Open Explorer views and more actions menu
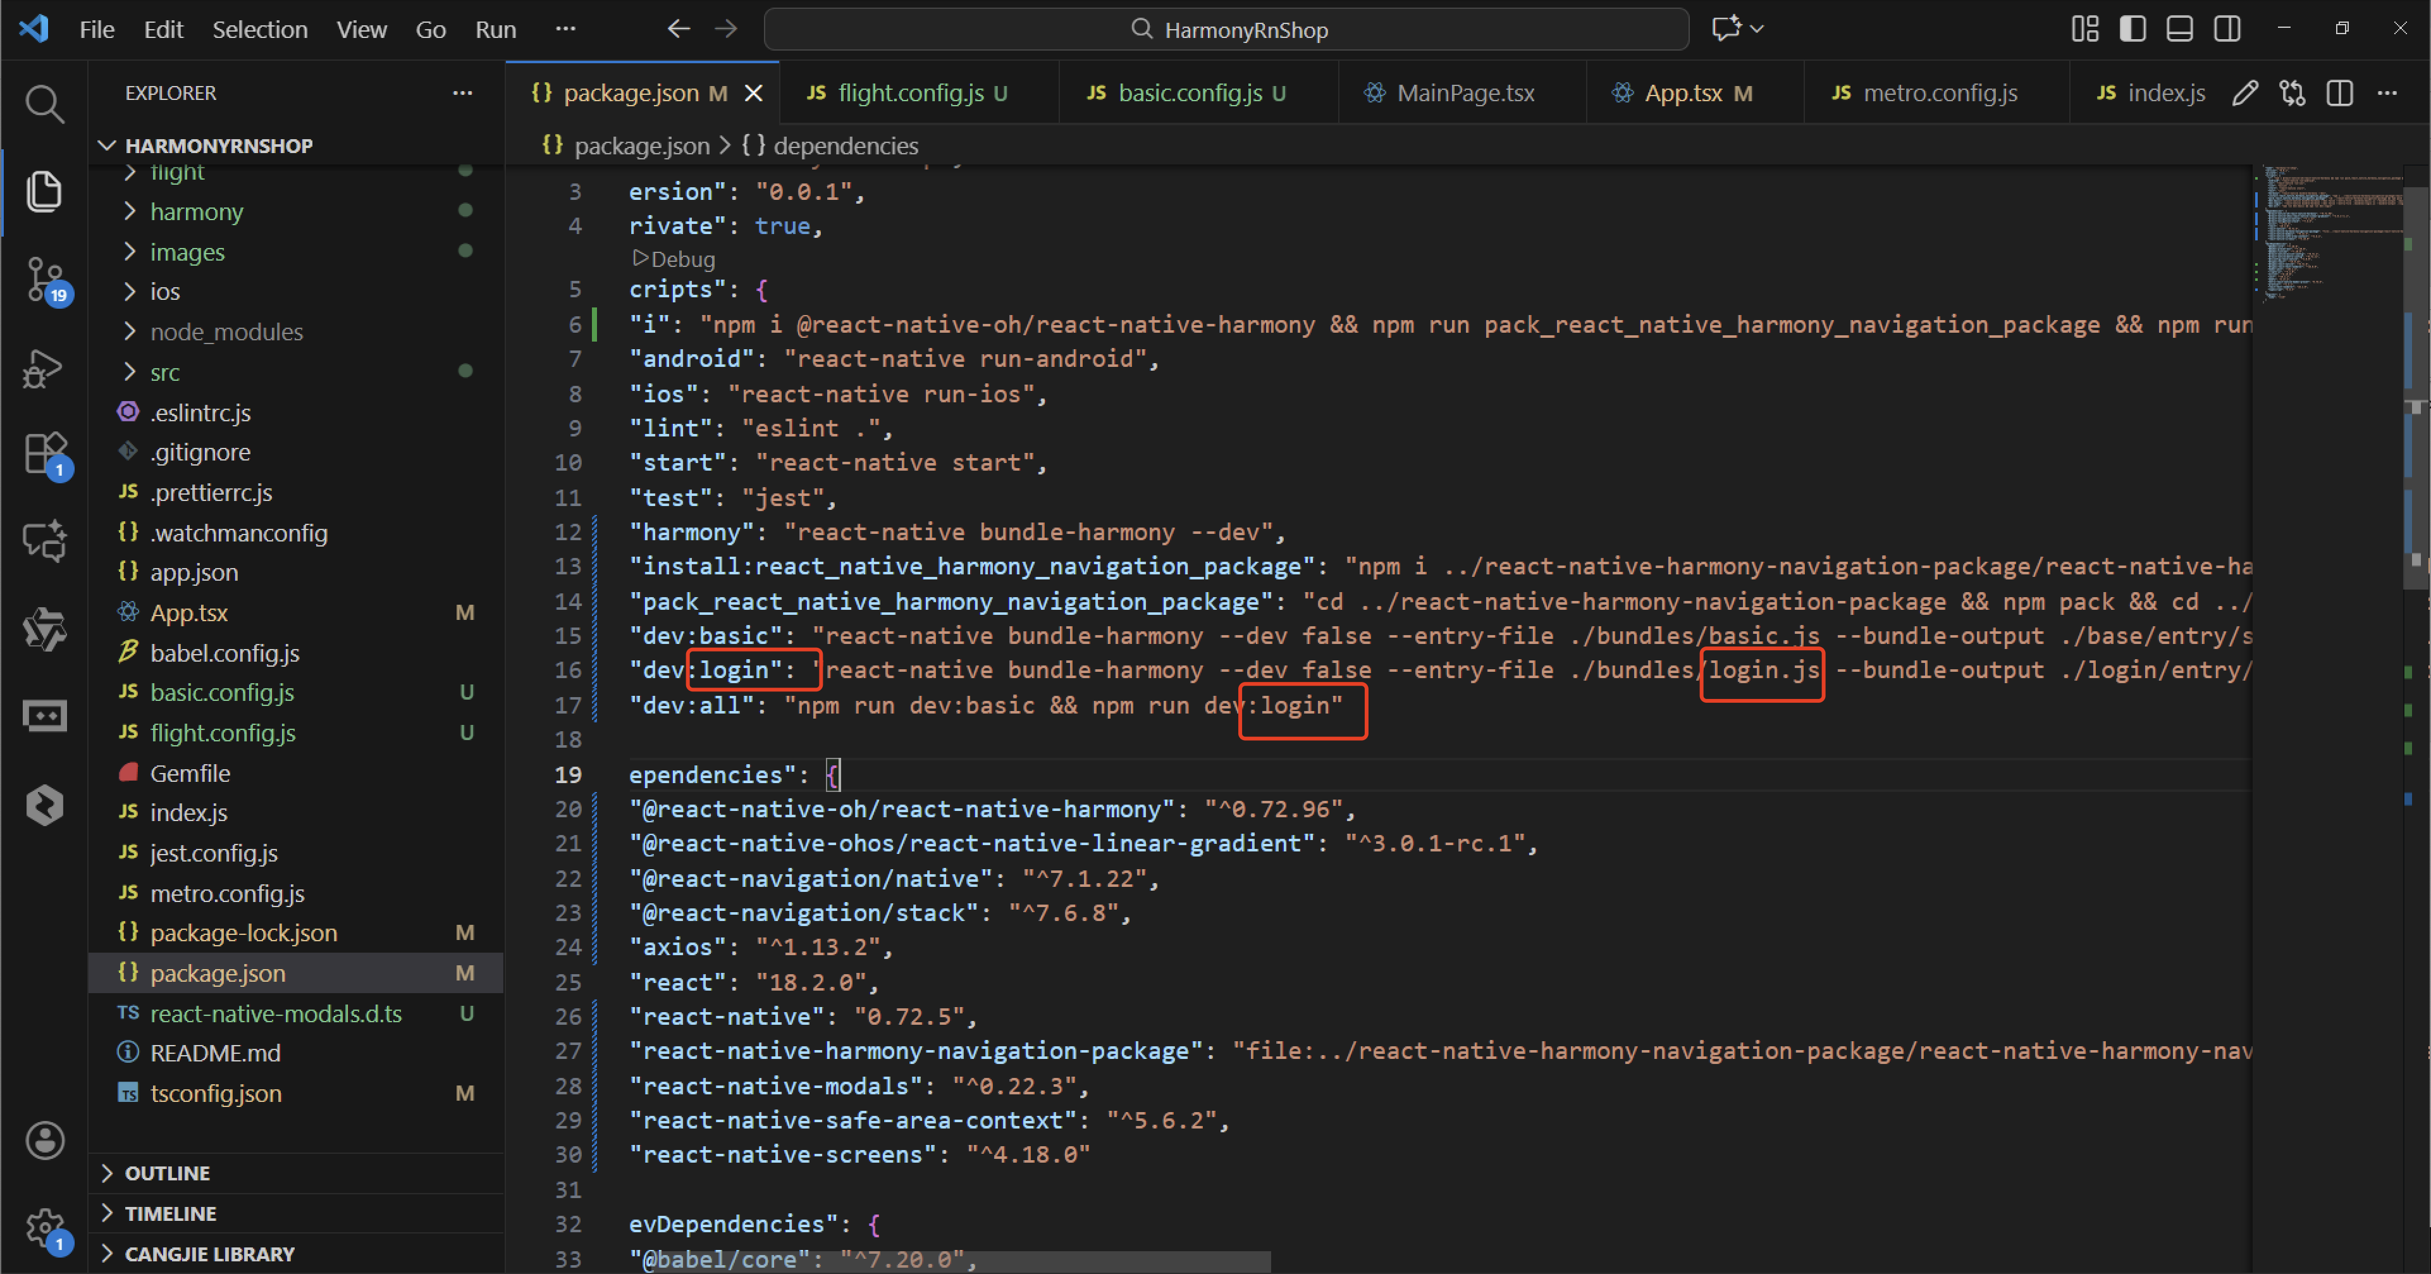Viewport: 2431px width, 1274px height. (x=462, y=92)
